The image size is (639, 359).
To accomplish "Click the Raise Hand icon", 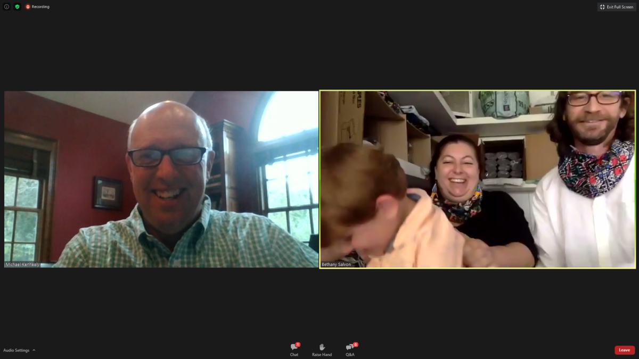I will 322,347.
